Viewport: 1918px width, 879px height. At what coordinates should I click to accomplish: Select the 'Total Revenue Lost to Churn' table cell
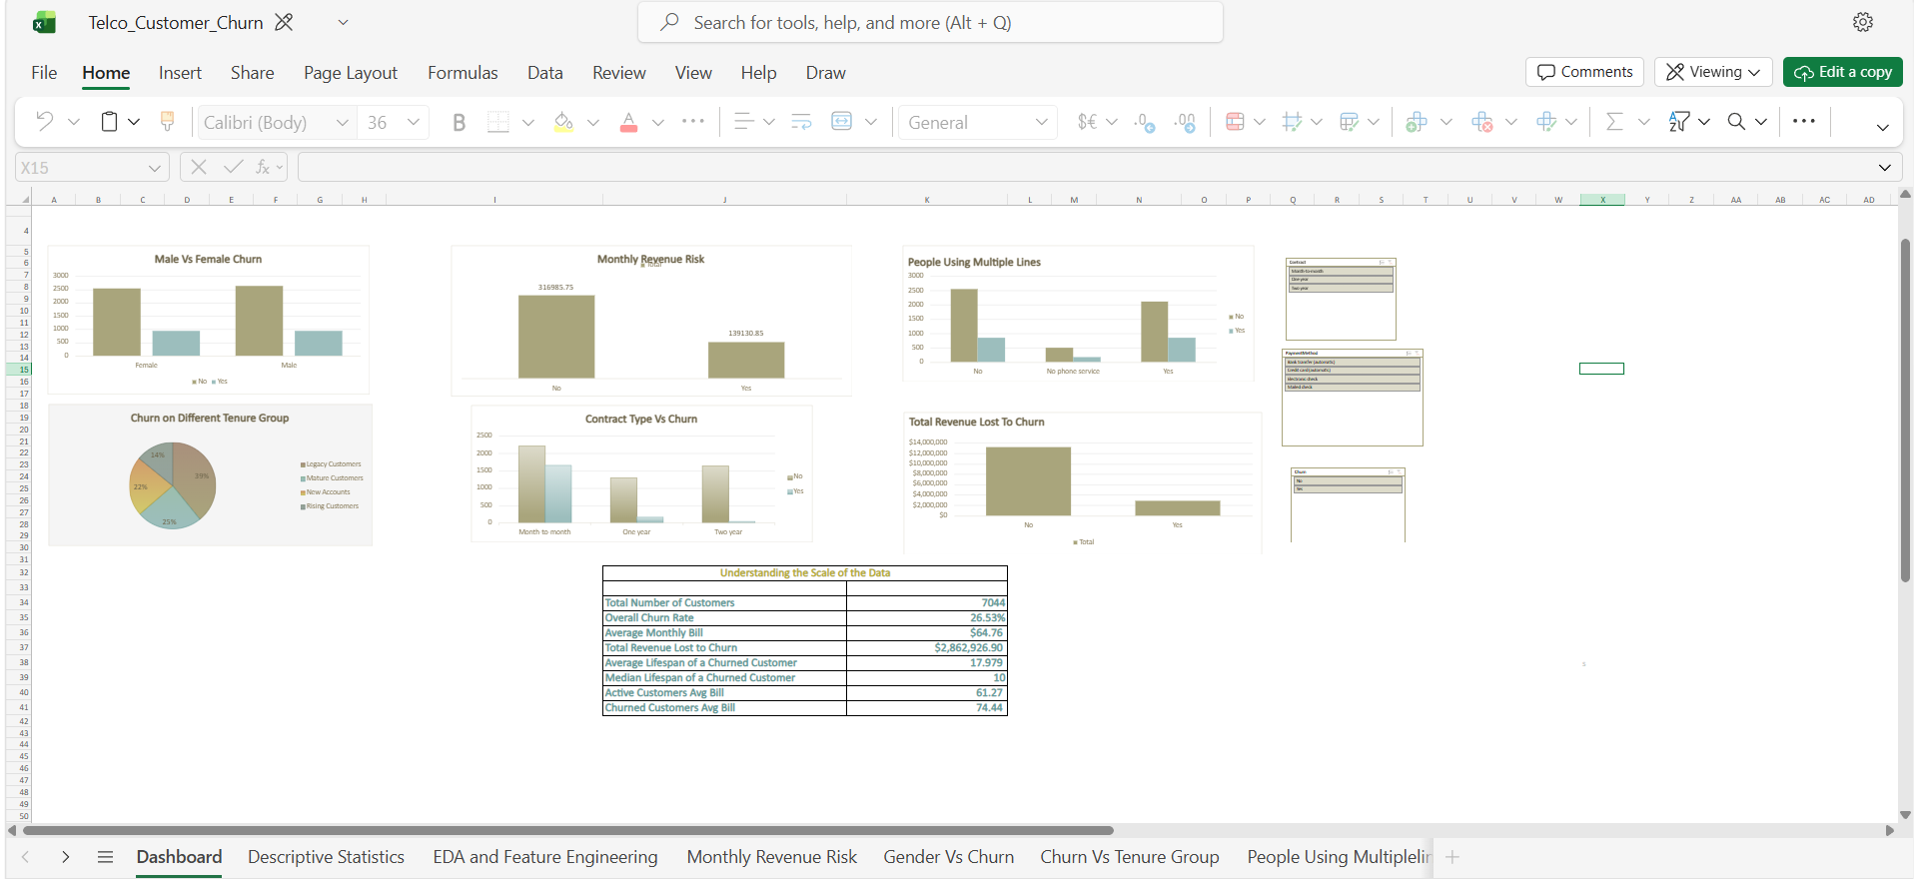[x=724, y=648]
